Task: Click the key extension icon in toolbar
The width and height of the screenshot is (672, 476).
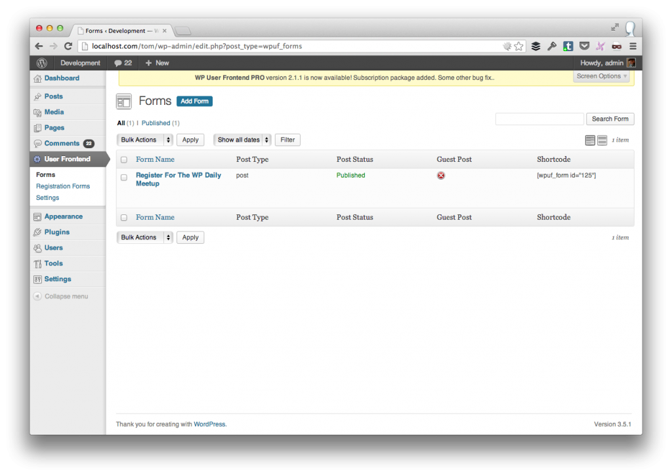Action: [552, 47]
